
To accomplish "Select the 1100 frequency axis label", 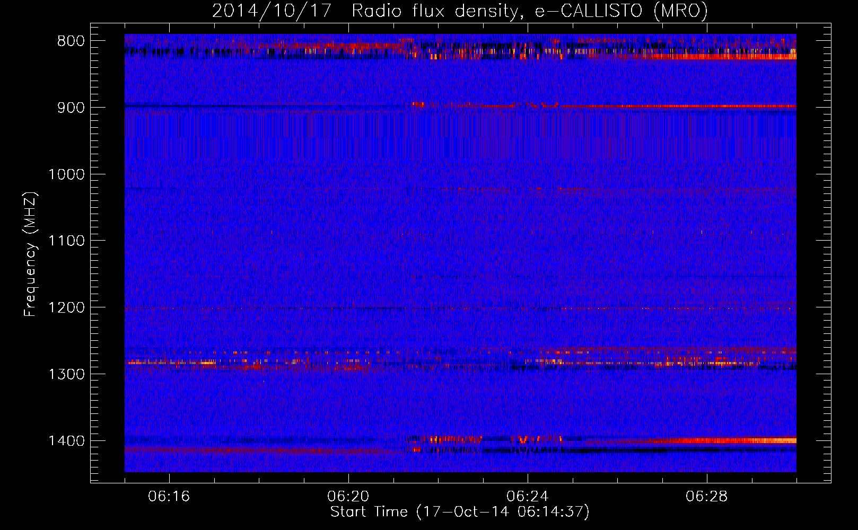I will coord(66,241).
